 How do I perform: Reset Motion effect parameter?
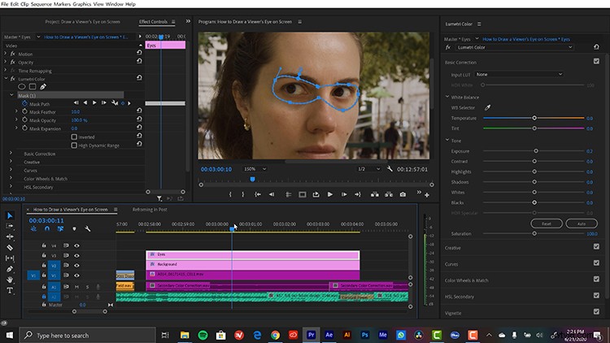[139, 53]
